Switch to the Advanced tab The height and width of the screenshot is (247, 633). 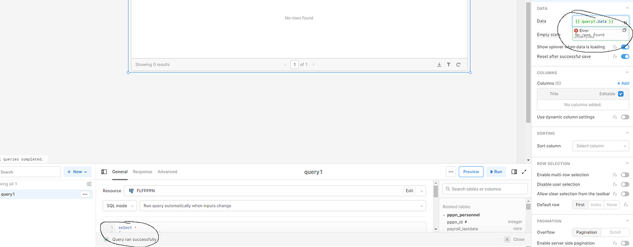pos(167,172)
